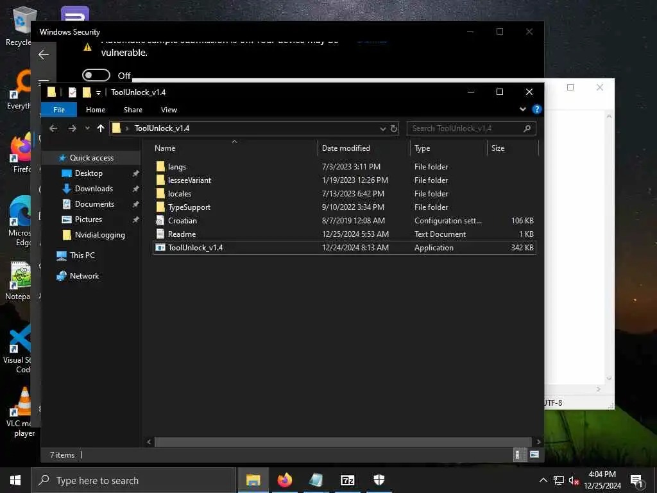Open Firefox from taskbar
Screen dimensions: 657x493
coord(285,480)
